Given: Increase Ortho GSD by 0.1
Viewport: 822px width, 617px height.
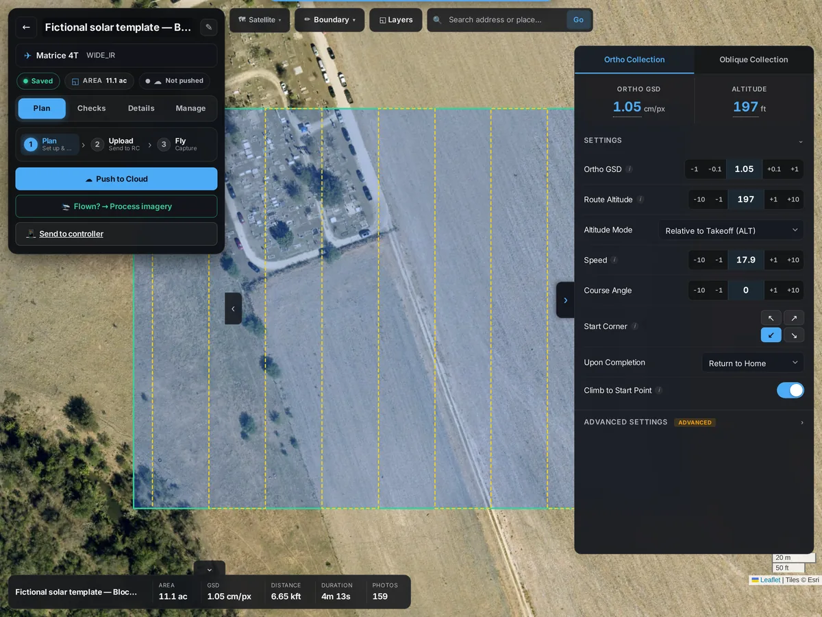Looking at the screenshot, I should click(773, 169).
